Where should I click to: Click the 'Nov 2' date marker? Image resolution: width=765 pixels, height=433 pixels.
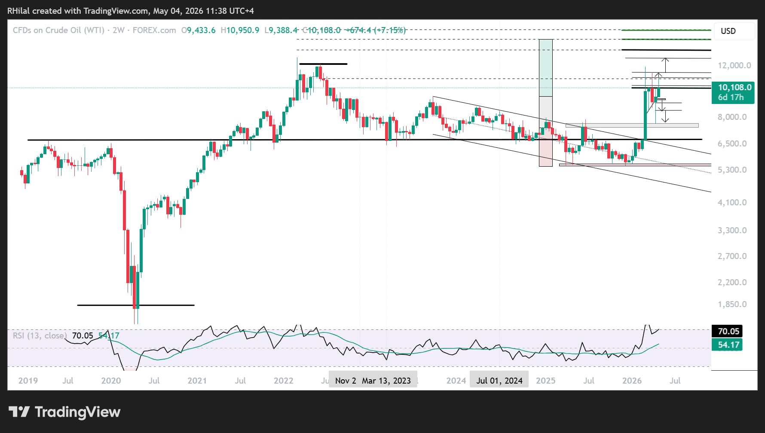346,381
